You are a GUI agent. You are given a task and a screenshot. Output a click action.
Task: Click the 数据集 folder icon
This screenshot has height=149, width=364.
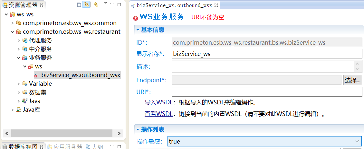25,92
